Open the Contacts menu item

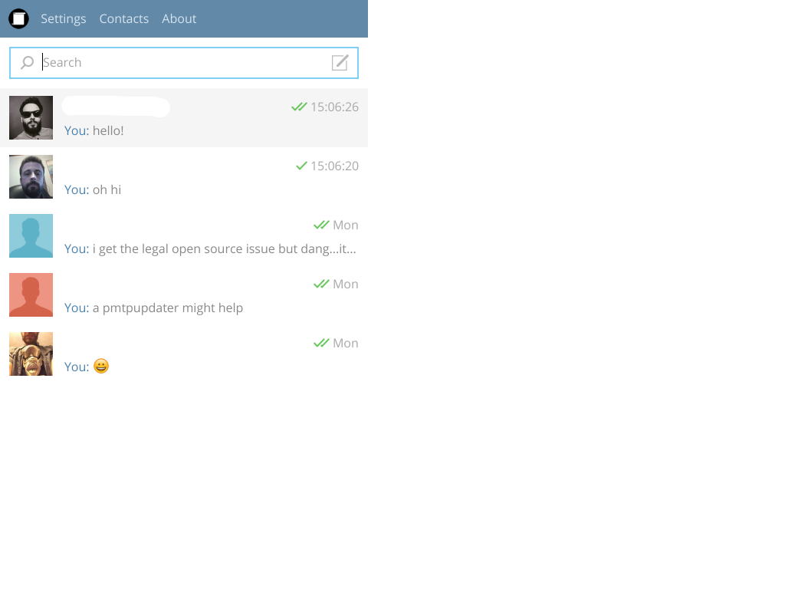click(x=123, y=18)
